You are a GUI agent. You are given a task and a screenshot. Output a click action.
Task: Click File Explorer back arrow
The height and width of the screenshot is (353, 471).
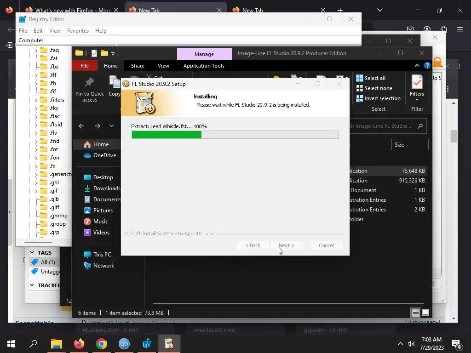coord(81,126)
